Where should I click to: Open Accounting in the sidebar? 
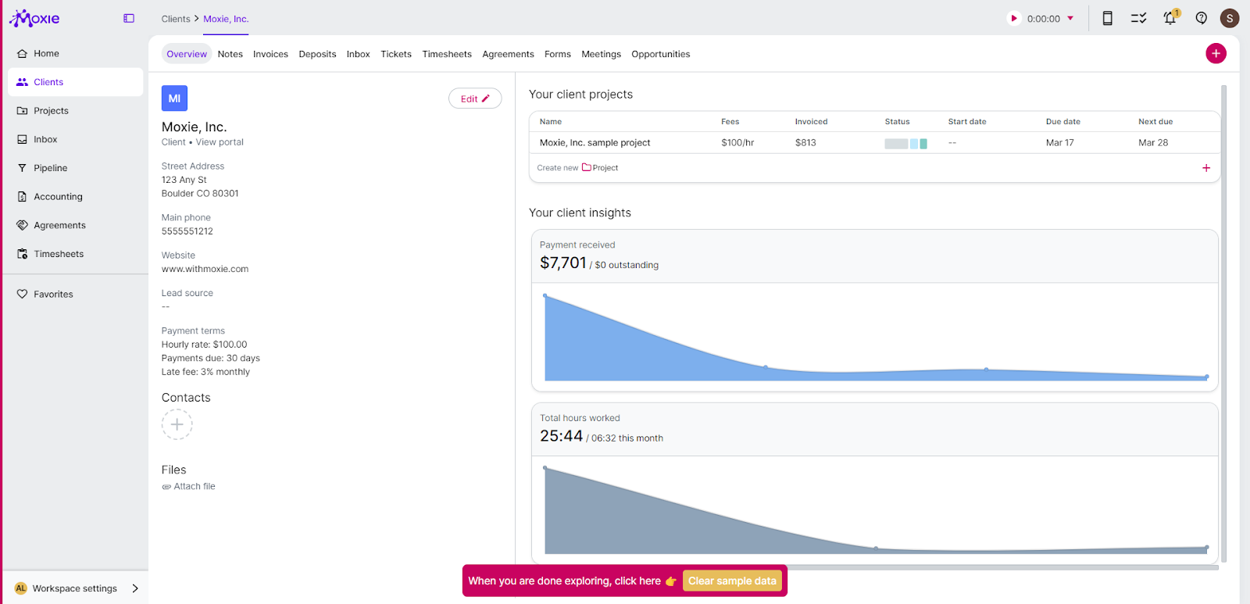coord(75,197)
